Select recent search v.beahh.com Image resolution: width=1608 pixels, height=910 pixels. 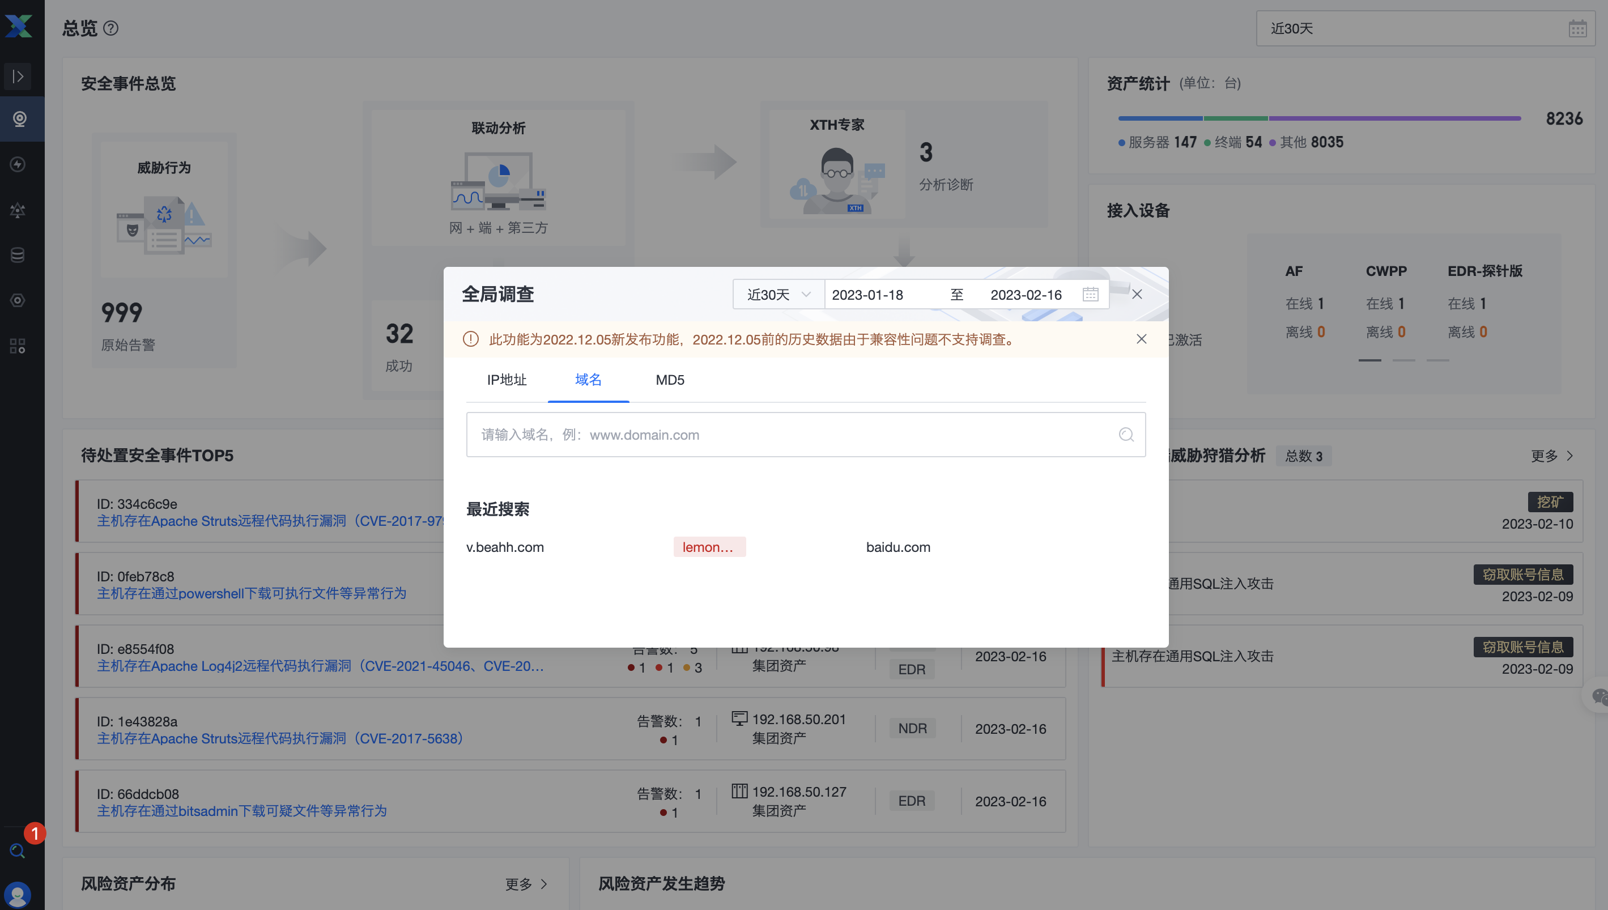[x=505, y=547]
